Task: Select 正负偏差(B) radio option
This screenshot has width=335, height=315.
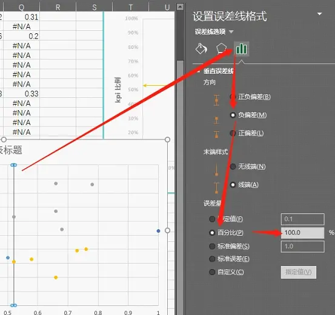Action: point(250,97)
